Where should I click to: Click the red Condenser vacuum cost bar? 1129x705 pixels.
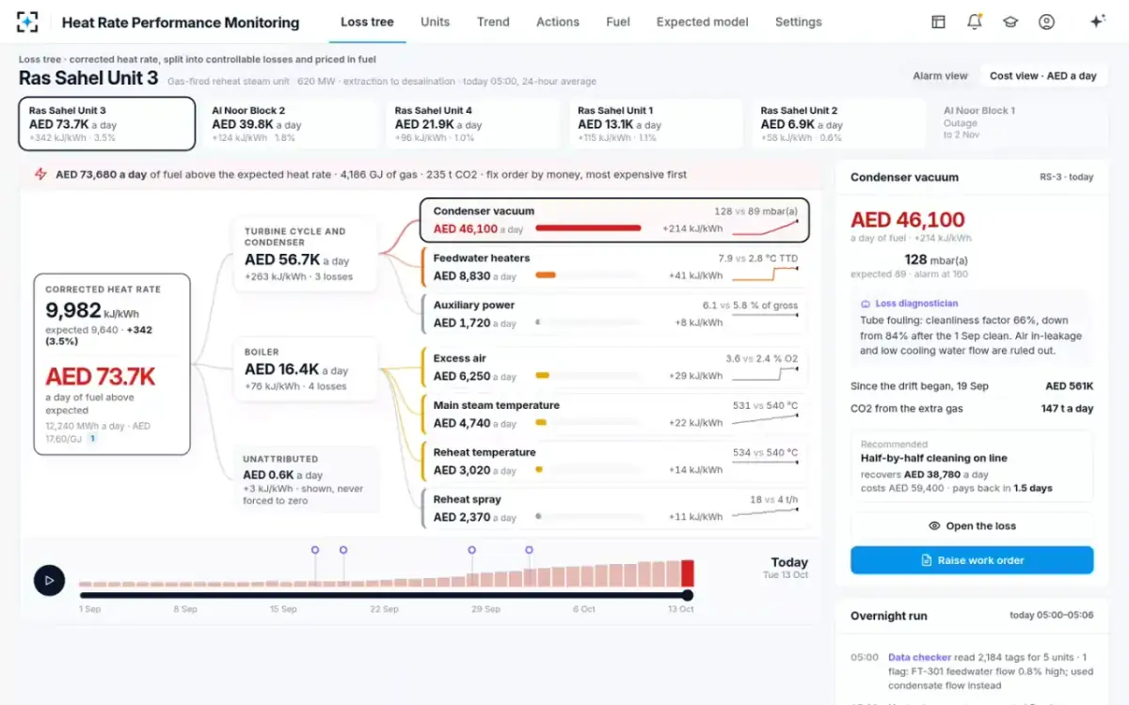[588, 228]
